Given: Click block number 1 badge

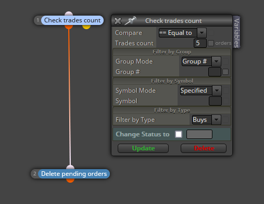Looking at the screenshot, I should (x=37, y=20).
